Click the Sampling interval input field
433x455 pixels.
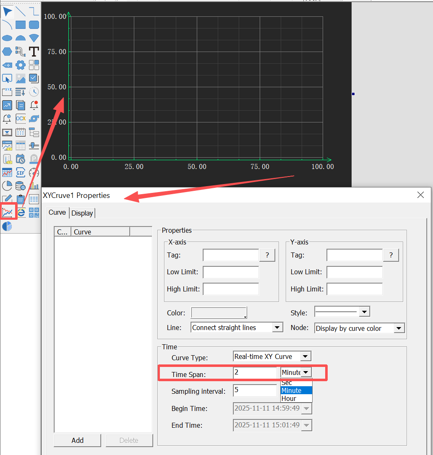[x=255, y=390]
